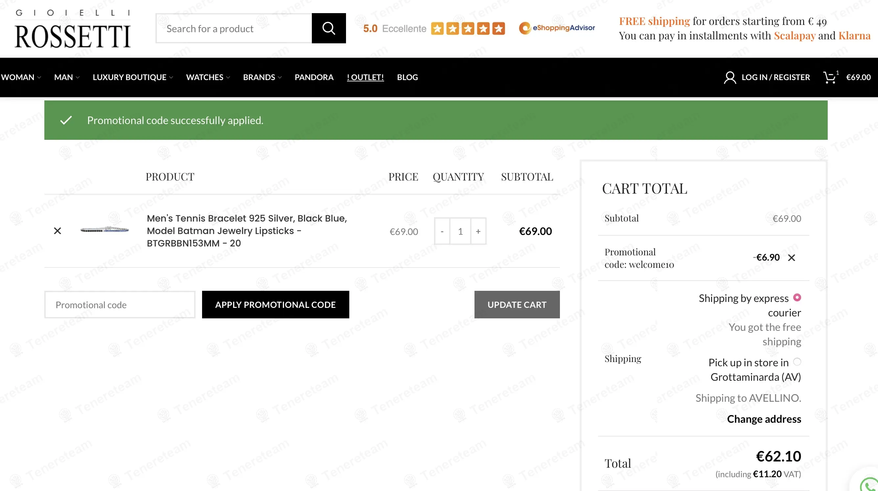Click the Klarna text in banner
This screenshot has height=491, width=878.
tap(854, 35)
